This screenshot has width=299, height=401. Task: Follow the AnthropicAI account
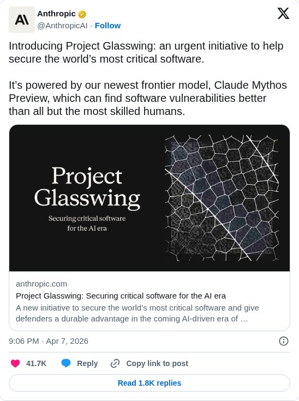(x=107, y=26)
